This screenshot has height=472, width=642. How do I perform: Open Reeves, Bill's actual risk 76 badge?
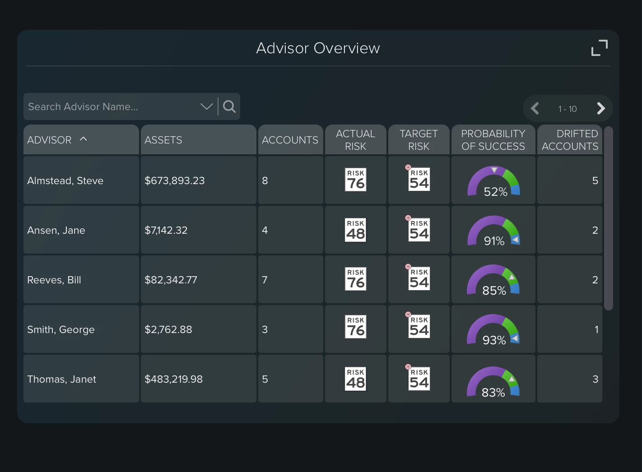(356, 279)
